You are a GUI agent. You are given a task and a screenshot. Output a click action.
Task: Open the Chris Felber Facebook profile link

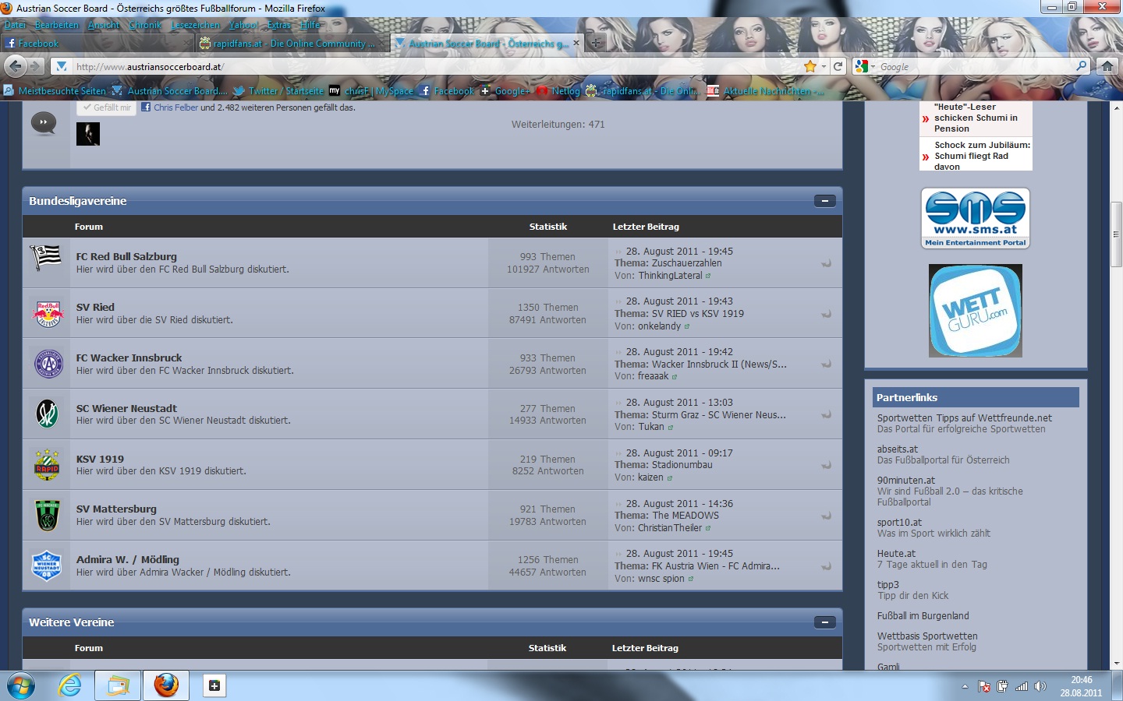coord(175,107)
